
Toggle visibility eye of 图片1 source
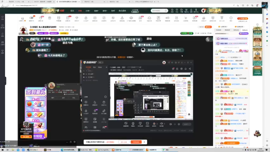coord(84,77)
